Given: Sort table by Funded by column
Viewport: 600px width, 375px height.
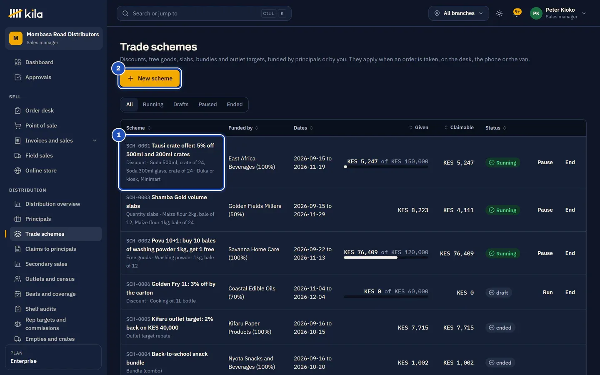Looking at the screenshot, I should point(243,128).
